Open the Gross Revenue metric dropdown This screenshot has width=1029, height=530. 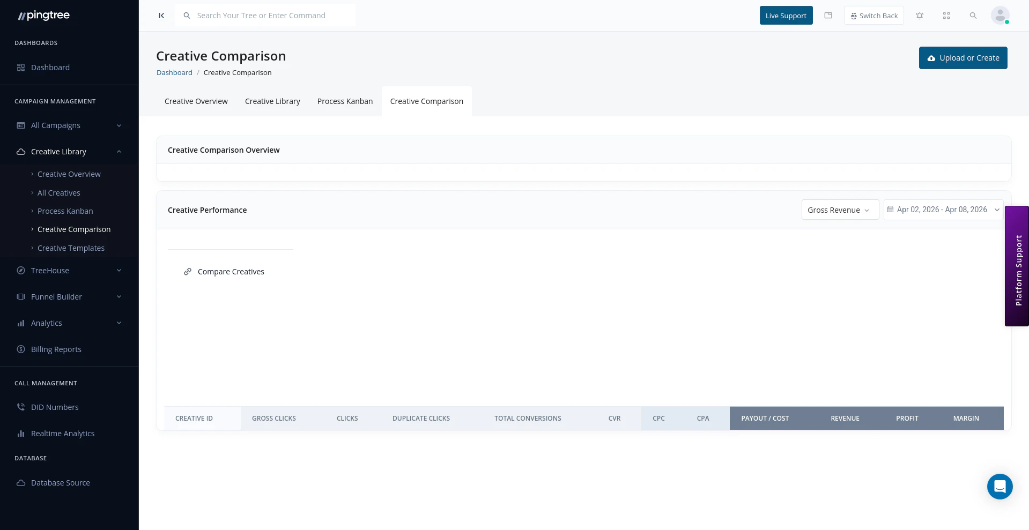pos(839,210)
